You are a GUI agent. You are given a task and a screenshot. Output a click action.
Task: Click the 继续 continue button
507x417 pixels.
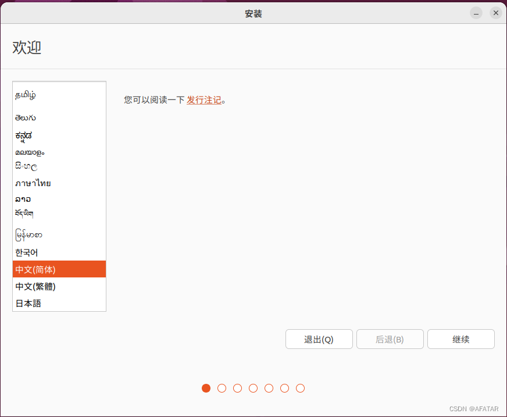460,339
